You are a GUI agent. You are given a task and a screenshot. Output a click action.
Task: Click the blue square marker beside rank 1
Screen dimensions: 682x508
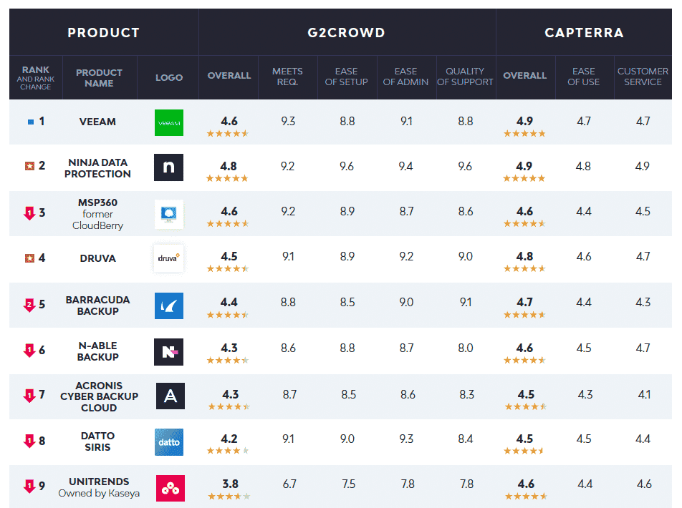pos(30,122)
